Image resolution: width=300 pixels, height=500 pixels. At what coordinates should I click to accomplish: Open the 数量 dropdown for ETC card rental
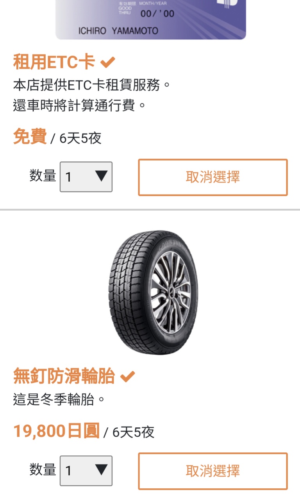tap(86, 177)
